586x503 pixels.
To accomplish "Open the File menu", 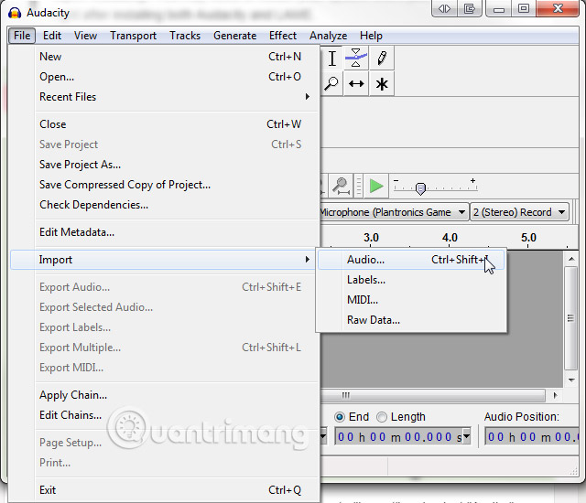I will click(22, 36).
